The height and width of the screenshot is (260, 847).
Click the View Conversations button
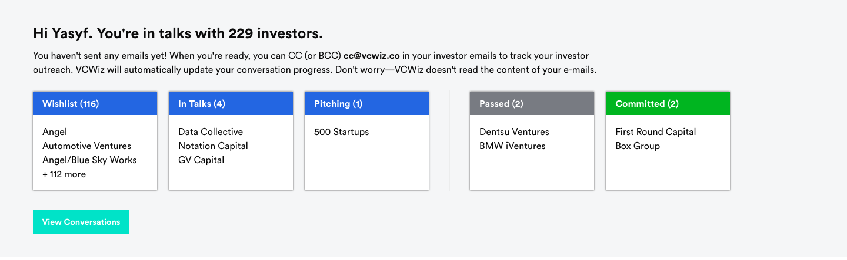pyautogui.click(x=81, y=222)
